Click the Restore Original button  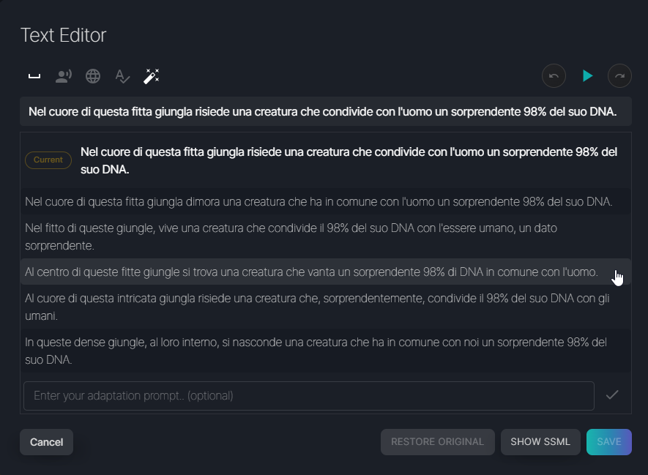click(x=437, y=442)
